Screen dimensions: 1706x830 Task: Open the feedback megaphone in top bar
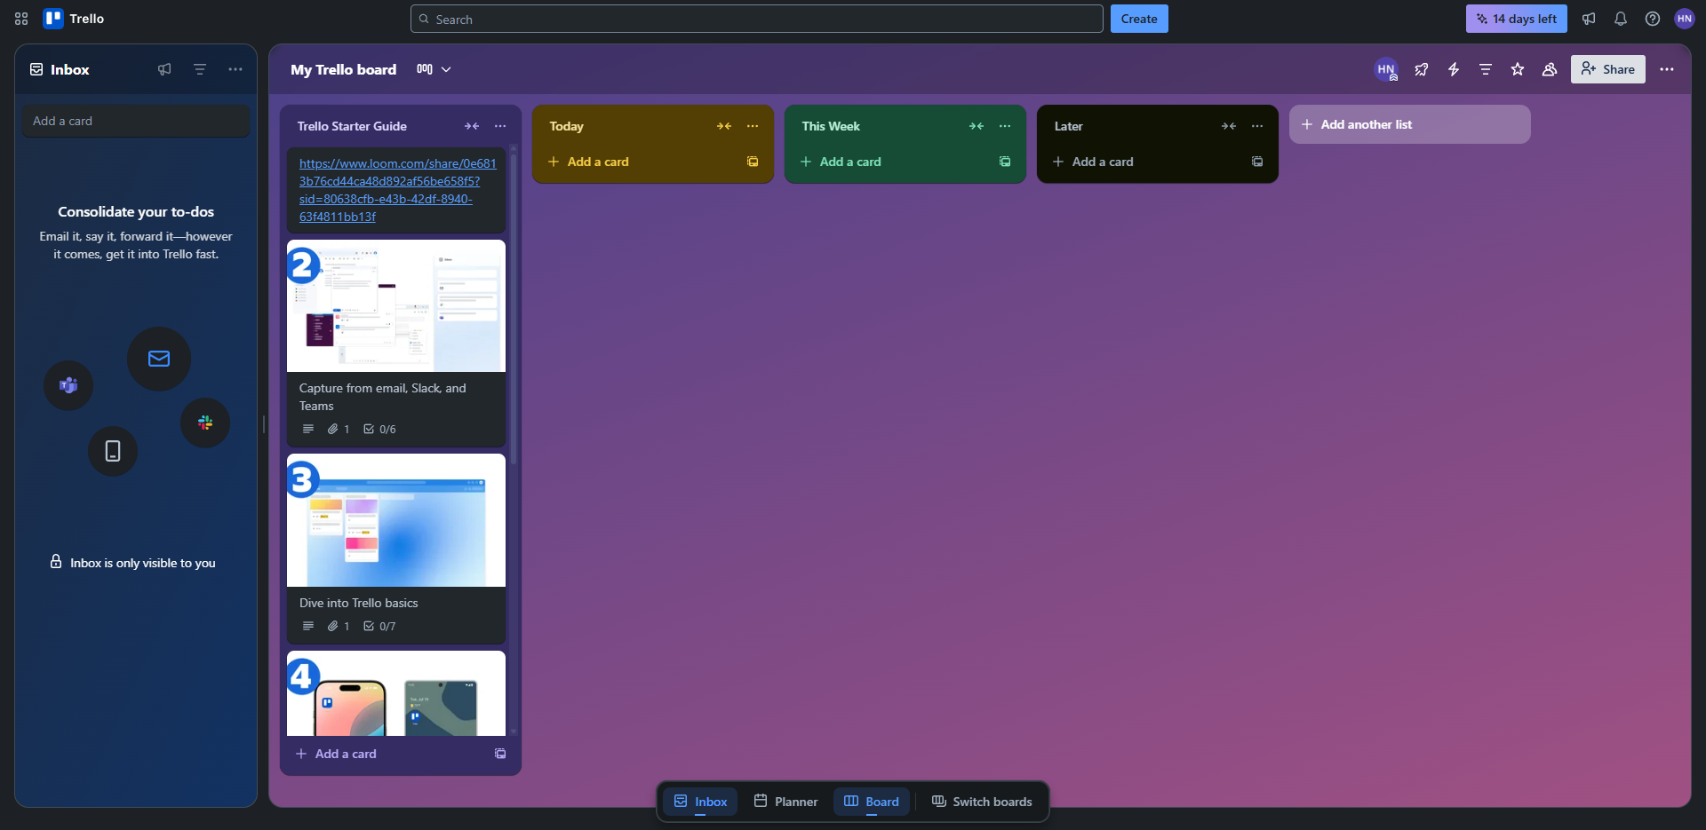pyautogui.click(x=1589, y=19)
